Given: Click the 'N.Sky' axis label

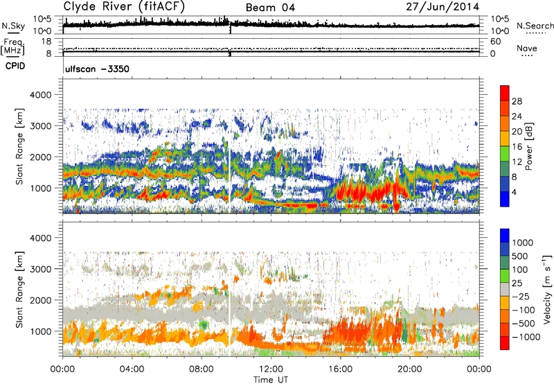Looking at the screenshot, I should pos(13,26).
